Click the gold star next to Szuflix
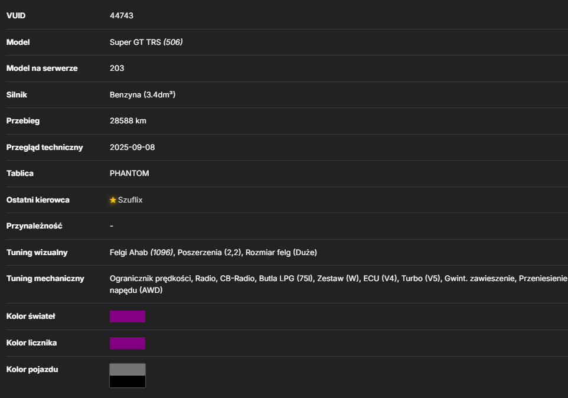 pos(113,200)
